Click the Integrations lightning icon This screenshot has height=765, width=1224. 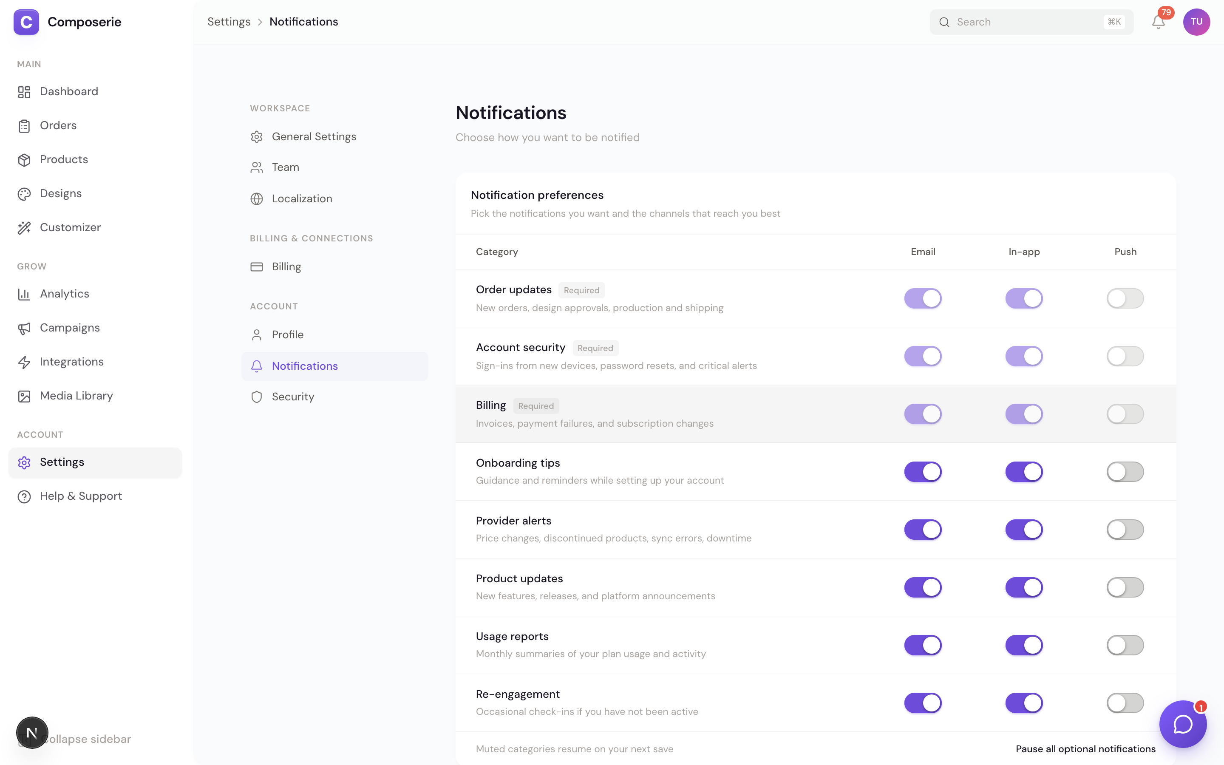pyautogui.click(x=24, y=362)
